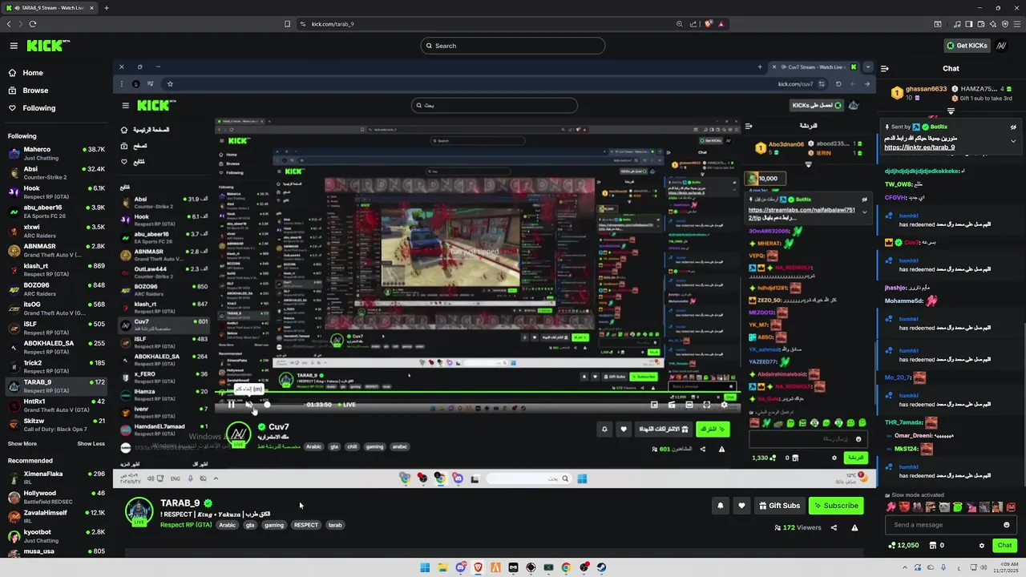Open the Brave main menu
The image size is (1026, 577).
(x=1017, y=24)
